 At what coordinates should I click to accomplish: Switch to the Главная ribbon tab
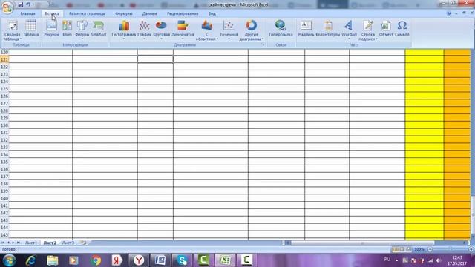[27, 13]
